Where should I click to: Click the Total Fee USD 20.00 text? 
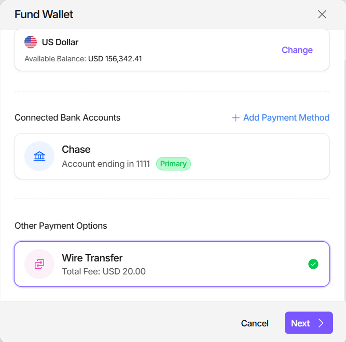(104, 271)
